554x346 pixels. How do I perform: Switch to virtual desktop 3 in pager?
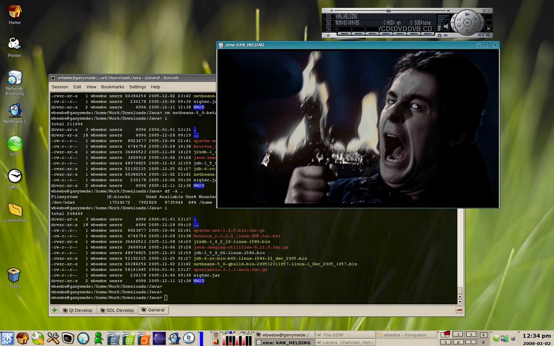tap(471, 334)
